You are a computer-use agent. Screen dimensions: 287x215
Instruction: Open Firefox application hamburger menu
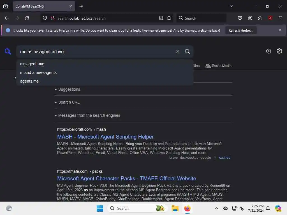point(280,18)
